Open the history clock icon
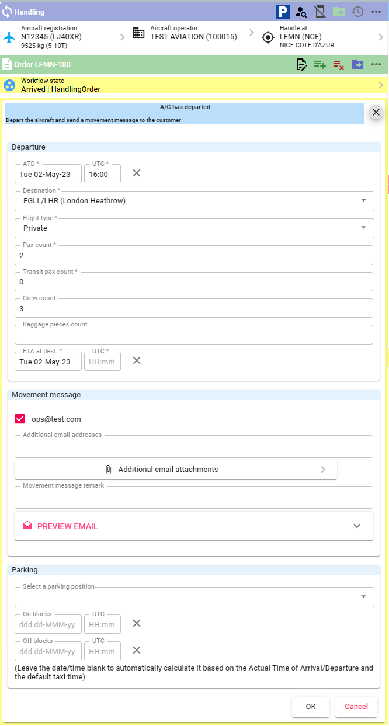Viewport: 389px width, 726px height. 357,12
